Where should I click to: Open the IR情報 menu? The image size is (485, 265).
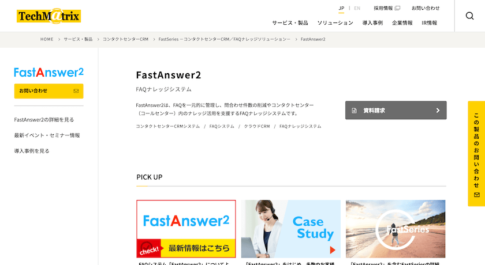[x=430, y=23]
